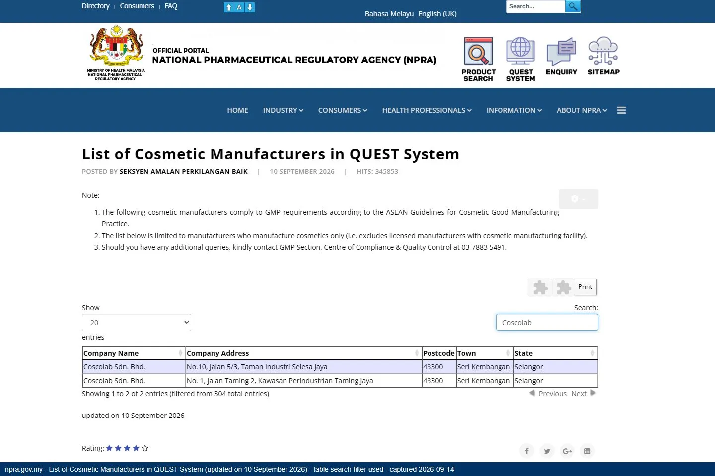Expand the Industry menu

(283, 110)
